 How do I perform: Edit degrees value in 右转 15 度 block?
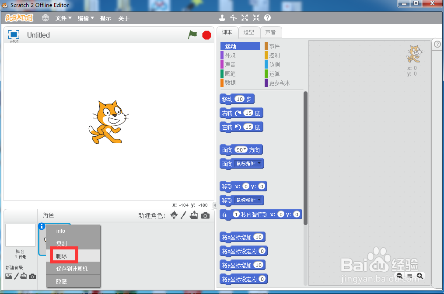tap(248, 113)
